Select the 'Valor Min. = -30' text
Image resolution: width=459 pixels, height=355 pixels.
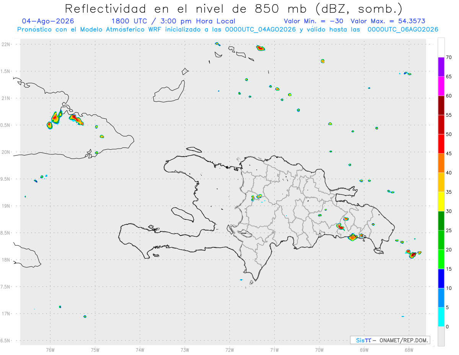(x=314, y=21)
